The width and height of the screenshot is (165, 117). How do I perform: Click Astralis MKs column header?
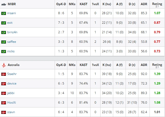tap(72, 65)
